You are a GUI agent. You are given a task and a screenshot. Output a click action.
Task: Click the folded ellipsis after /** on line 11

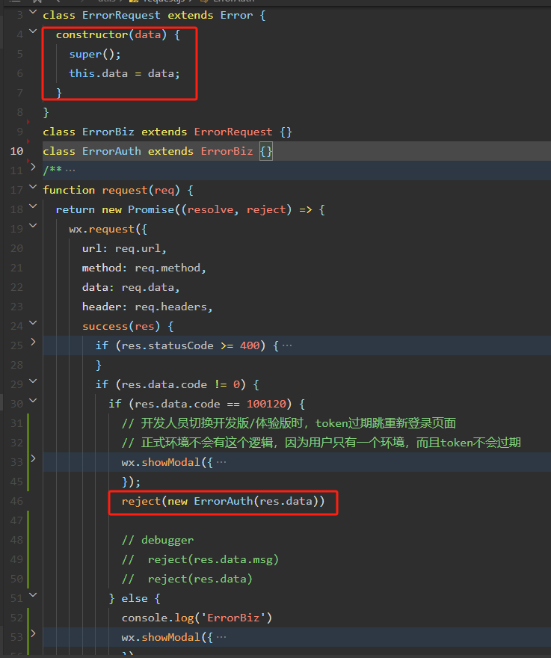click(x=70, y=170)
